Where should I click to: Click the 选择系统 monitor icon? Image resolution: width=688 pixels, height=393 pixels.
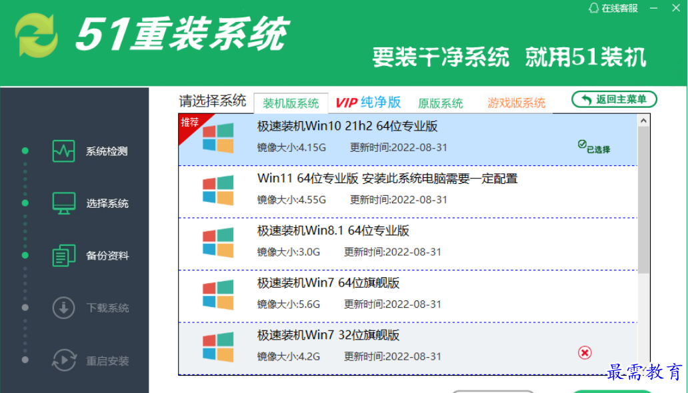click(x=63, y=203)
